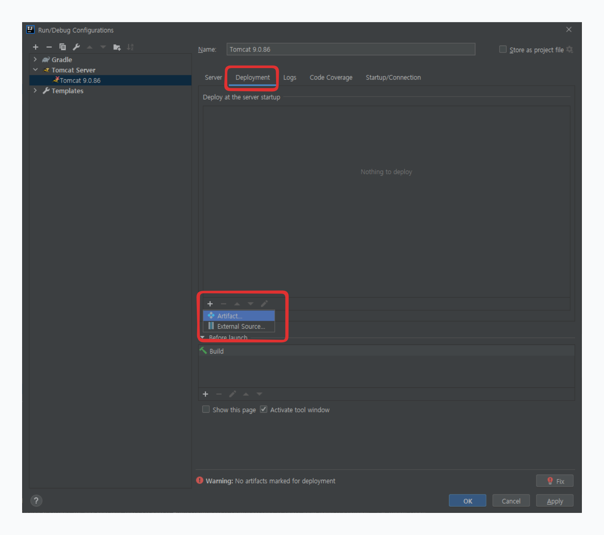This screenshot has height=535, width=604.
Task: Move deployment item down
Action: pos(250,304)
